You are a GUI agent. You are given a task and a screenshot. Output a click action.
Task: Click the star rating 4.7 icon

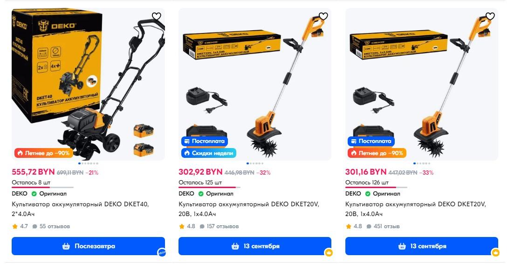coord(15,226)
